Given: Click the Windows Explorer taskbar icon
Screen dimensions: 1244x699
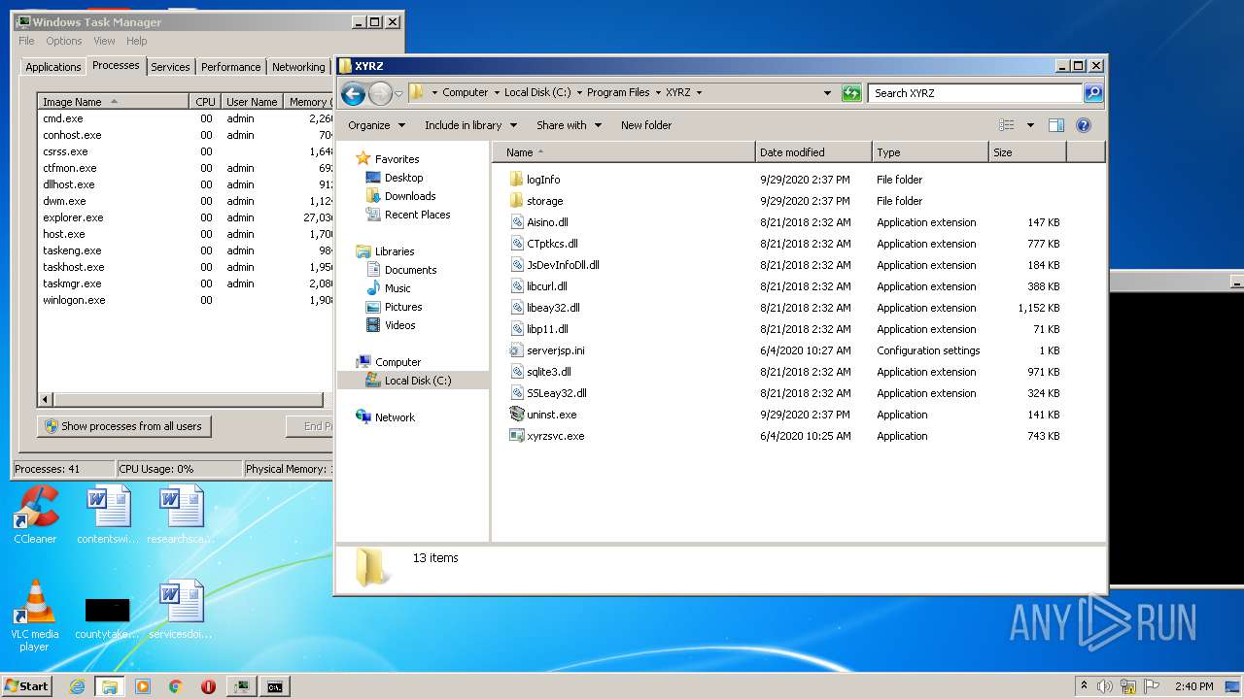Looking at the screenshot, I should click(x=110, y=686).
